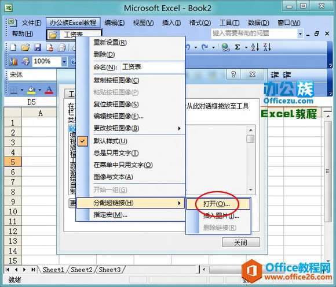Screen dimensions: 336x287
Task: Click the New workbook icon
Action: tap(13, 47)
